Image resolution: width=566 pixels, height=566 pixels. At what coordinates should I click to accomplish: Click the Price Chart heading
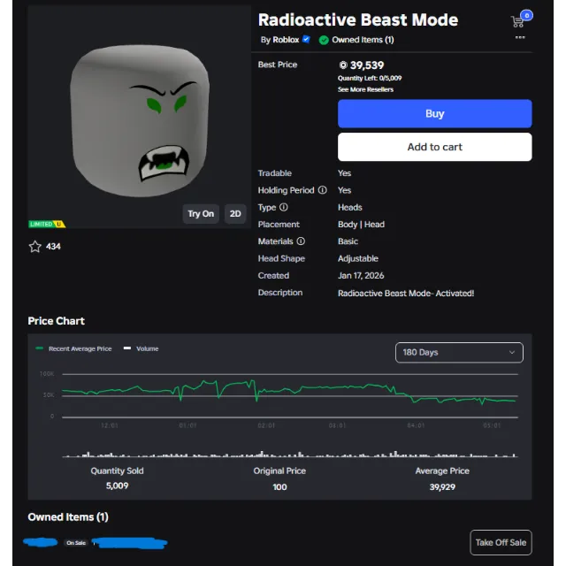(x=56, y=321)
